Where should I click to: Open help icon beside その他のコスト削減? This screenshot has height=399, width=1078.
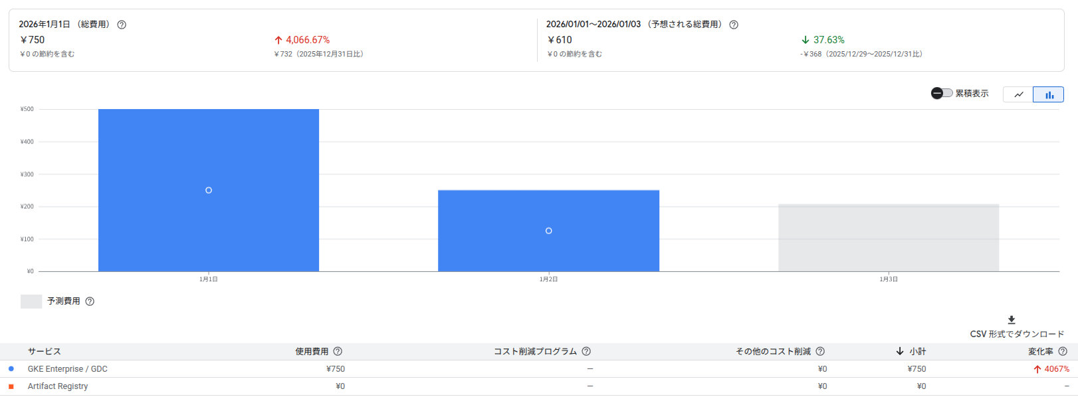820,351
